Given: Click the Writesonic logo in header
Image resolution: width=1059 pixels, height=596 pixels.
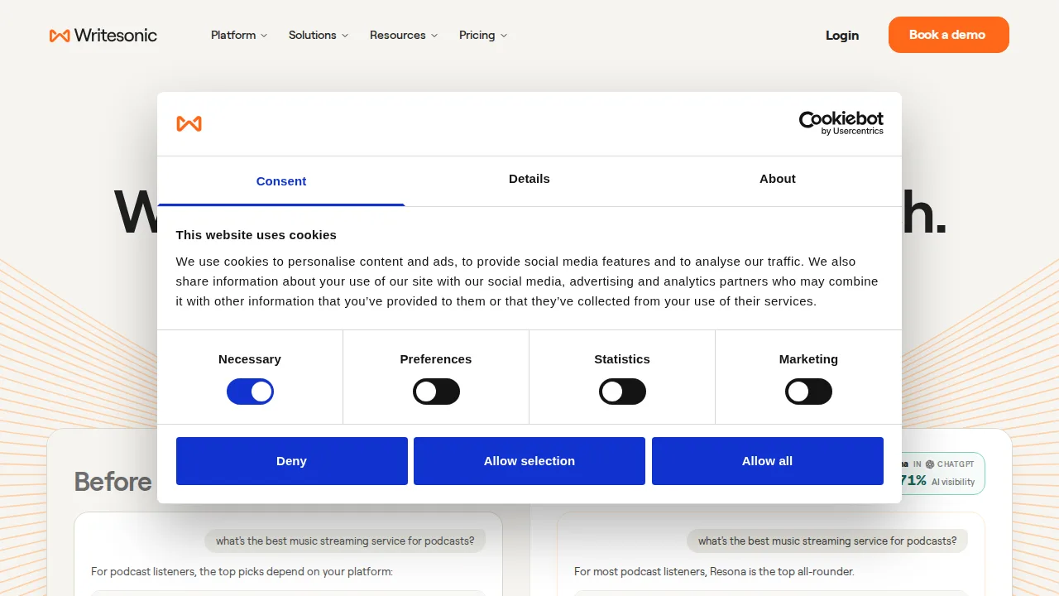Looking at the screenshot, I should [x=103, y=35].
